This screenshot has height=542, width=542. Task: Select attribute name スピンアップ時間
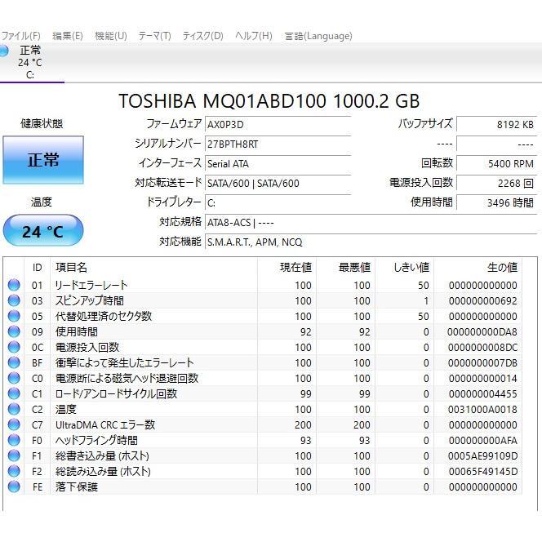click(x=90, y=300)
